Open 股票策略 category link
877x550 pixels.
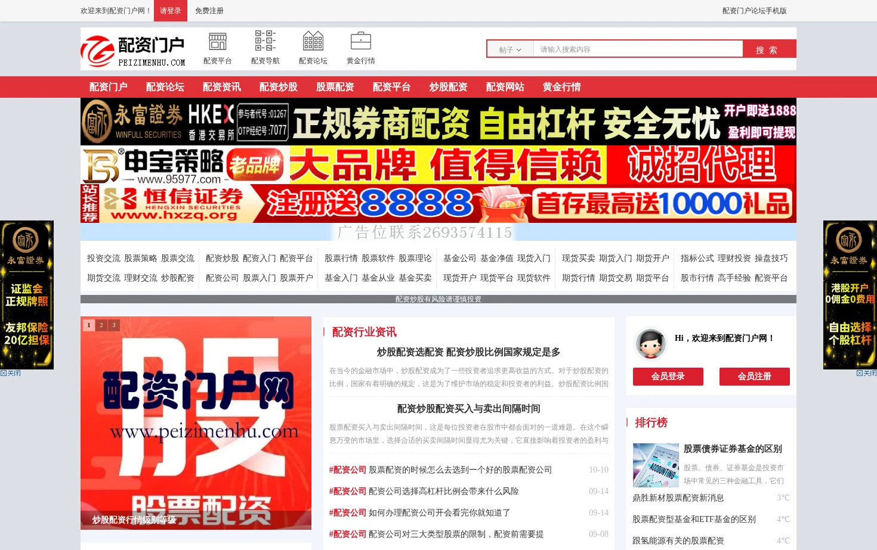141,259
